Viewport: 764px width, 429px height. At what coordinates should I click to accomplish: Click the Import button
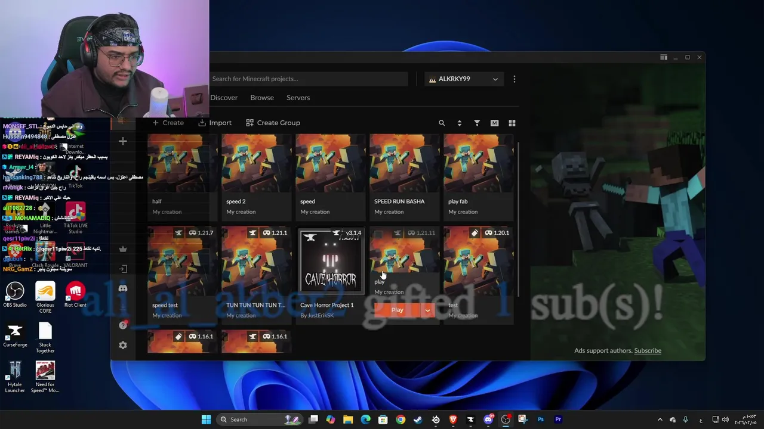click(x=215, y=123)
